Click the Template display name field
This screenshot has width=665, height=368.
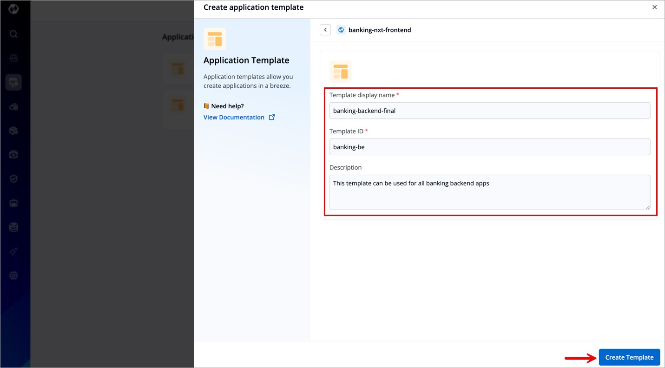pos(489,111)
